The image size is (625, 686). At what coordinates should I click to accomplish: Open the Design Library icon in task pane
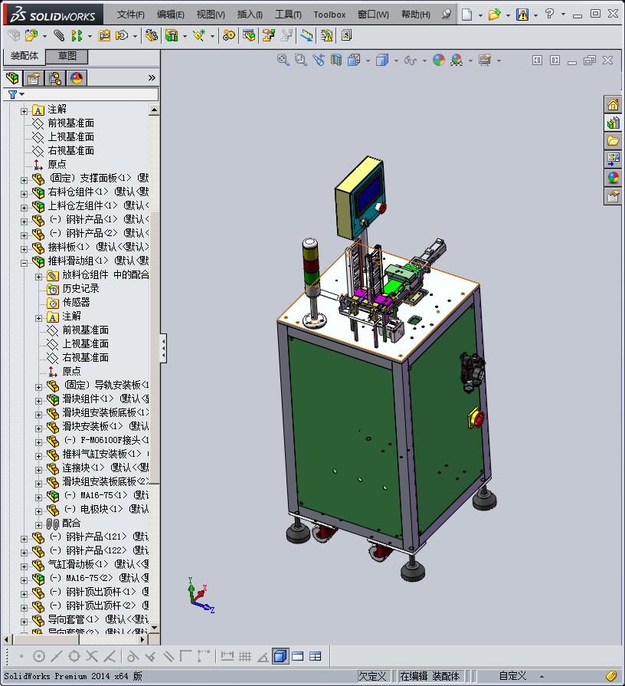click(x=613, y=123)
